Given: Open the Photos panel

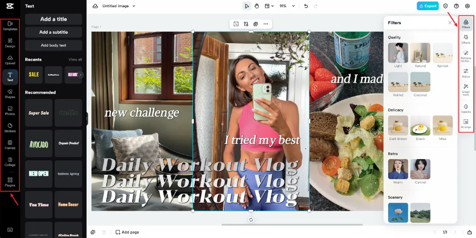Looking at the screenshot, I should coord(10,111).
